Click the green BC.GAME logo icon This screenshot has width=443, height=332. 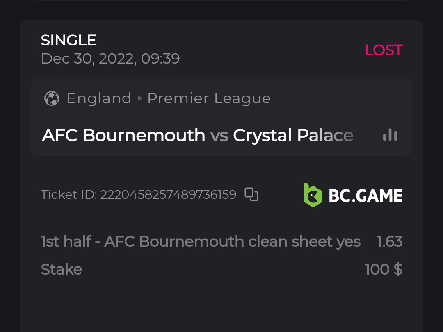click(x=313, y=195)
